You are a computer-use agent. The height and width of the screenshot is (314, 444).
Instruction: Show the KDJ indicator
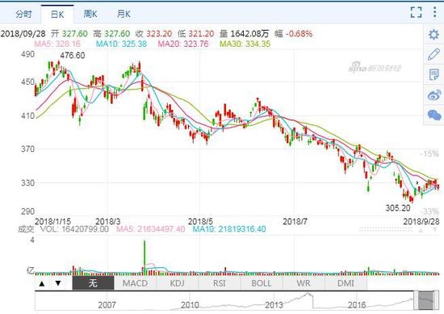click(x=178, y=283)
